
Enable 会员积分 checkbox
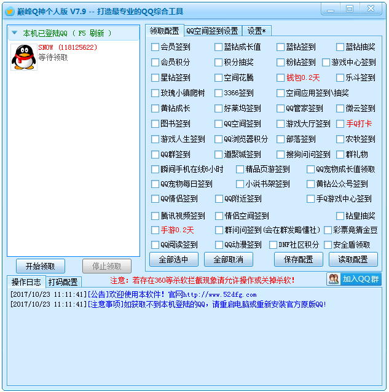pyautogui.click(x=155, y=62)
